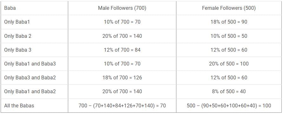Select the cell '20% of 500 = 100'
The image size is (283, 114).
[x=229, y=64]
